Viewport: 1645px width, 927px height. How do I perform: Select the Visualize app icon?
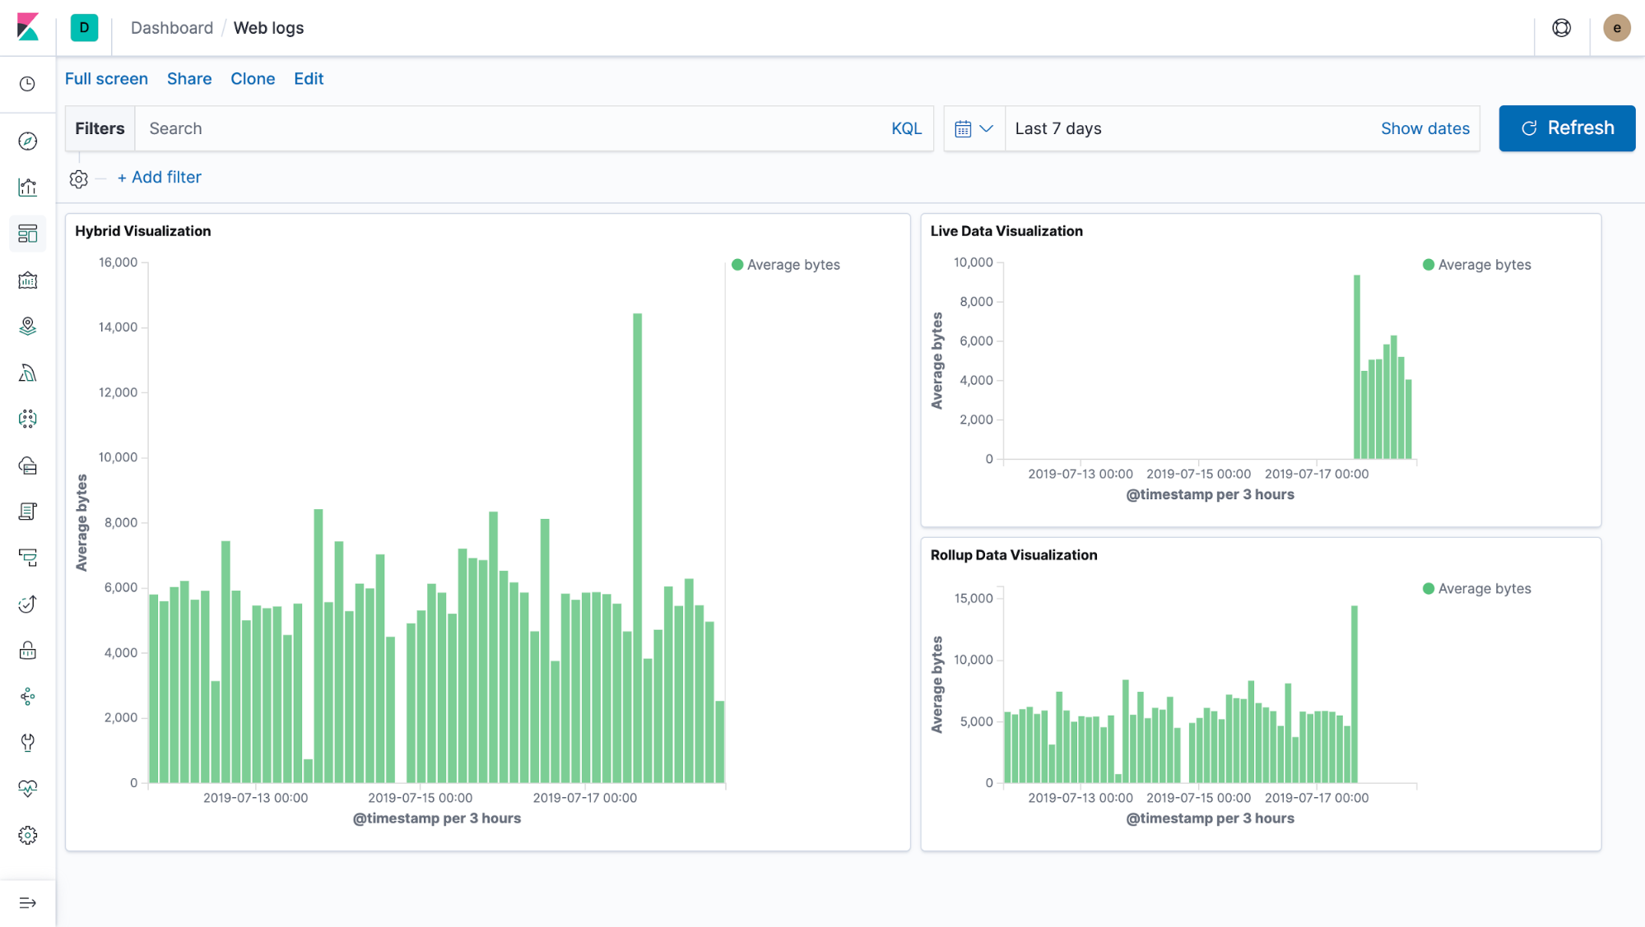[27, 187]
